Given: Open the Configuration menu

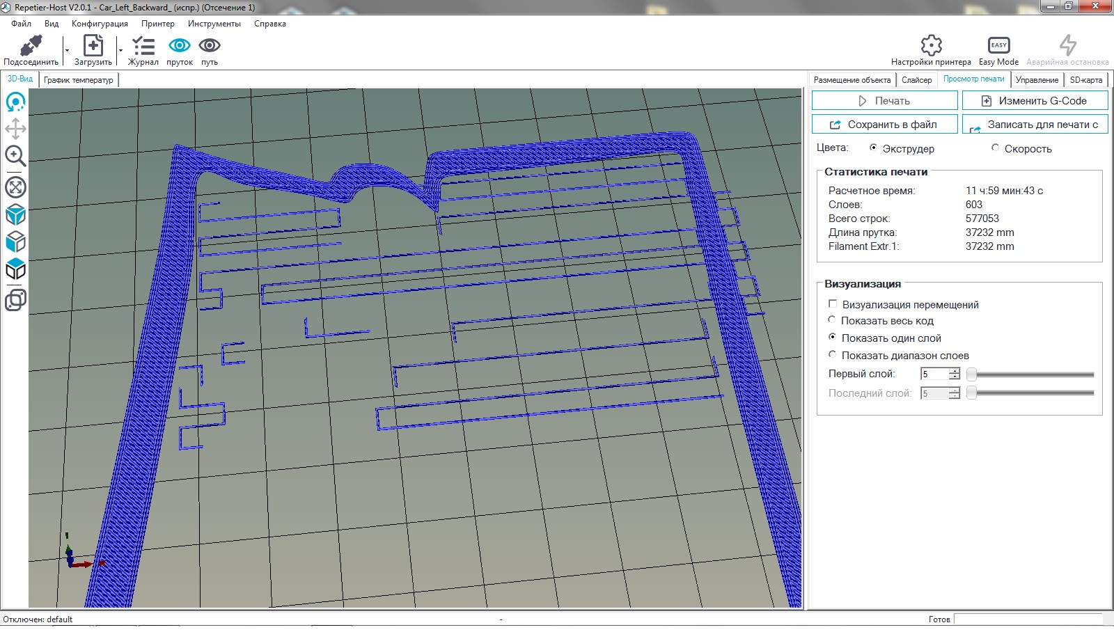Looking at the screenshot, I should pos(100,24).
